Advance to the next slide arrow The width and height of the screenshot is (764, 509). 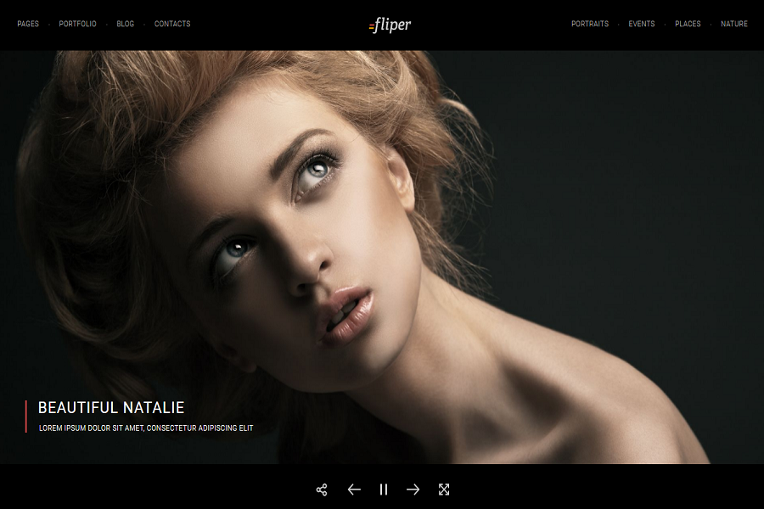pos(413,489)
